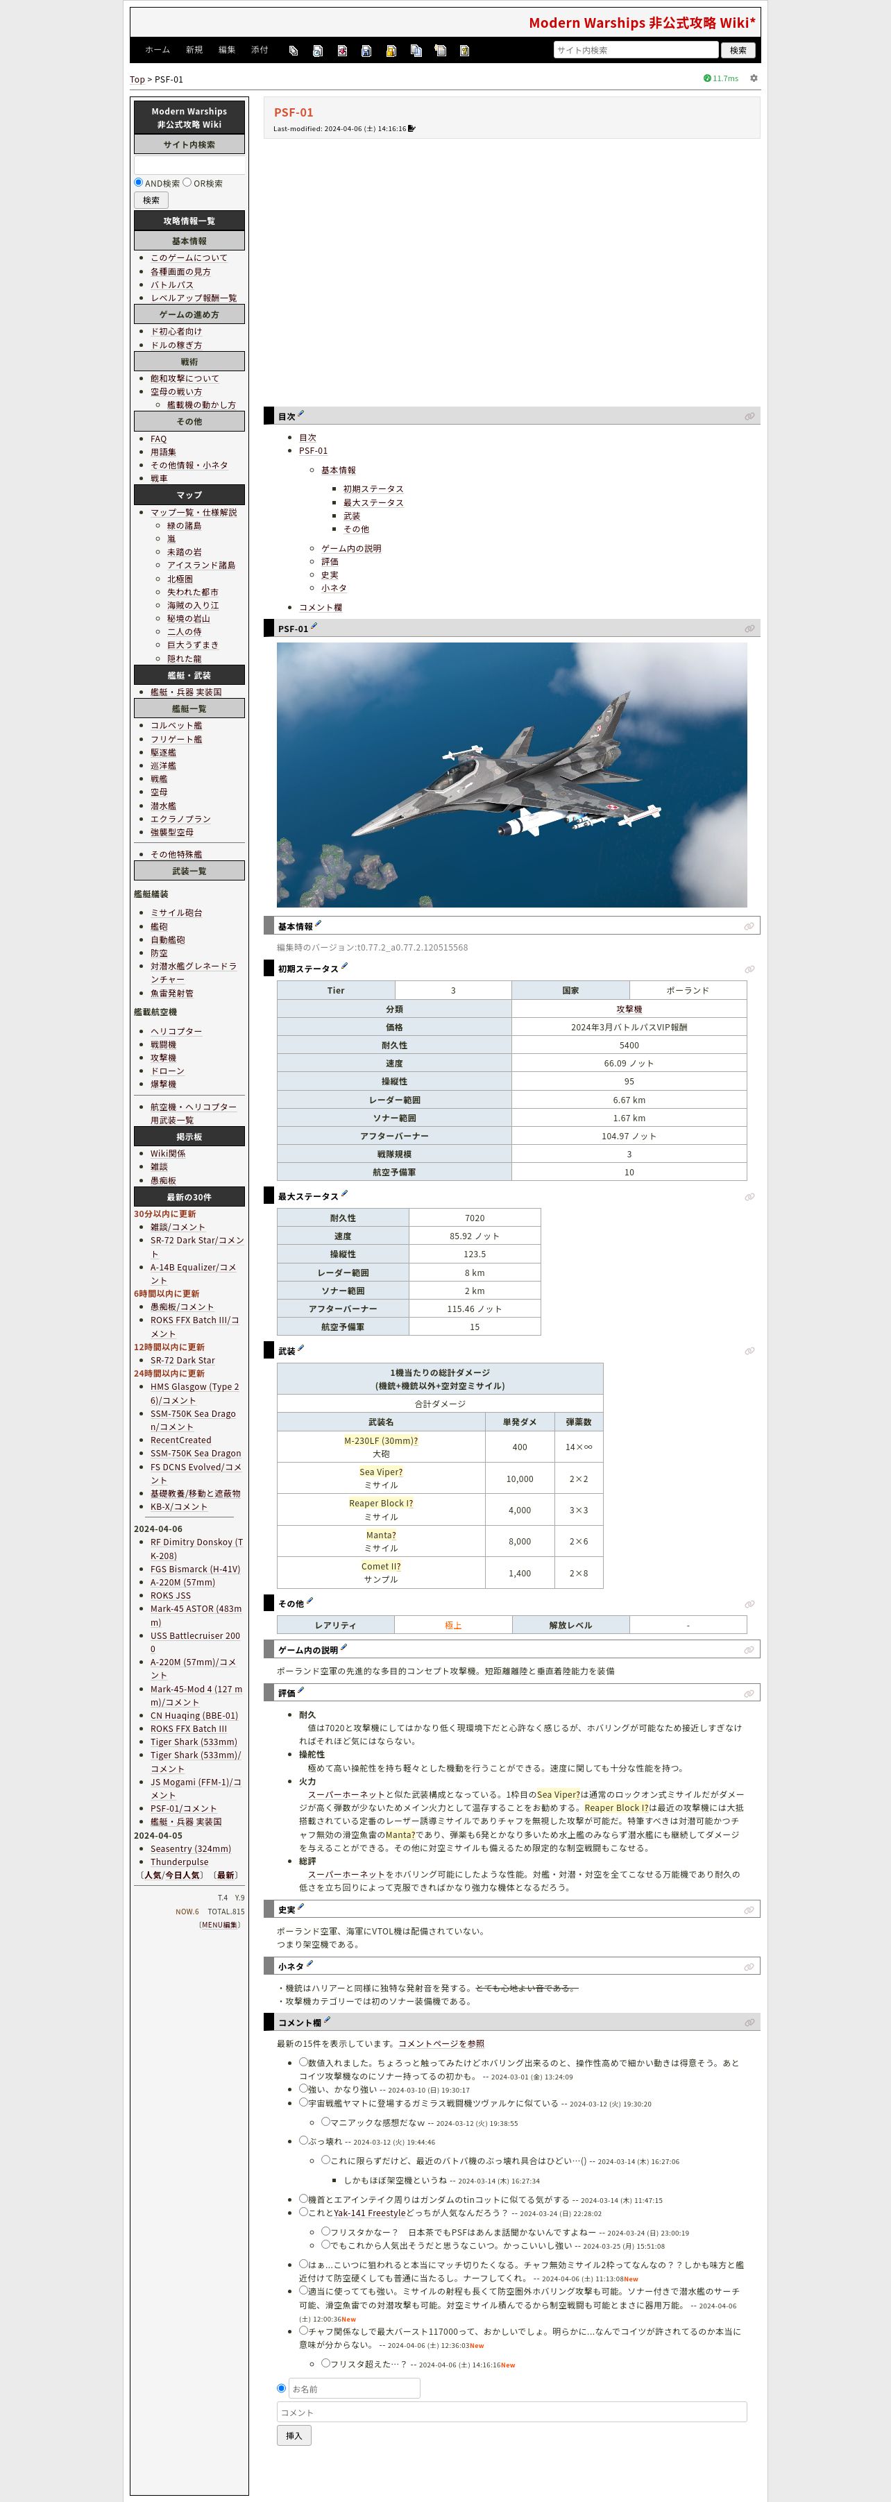Select reply radio for 宇宙戦艦ヤマト comment
Viewport: 891px width, 2502px height.
point(303,2102)
